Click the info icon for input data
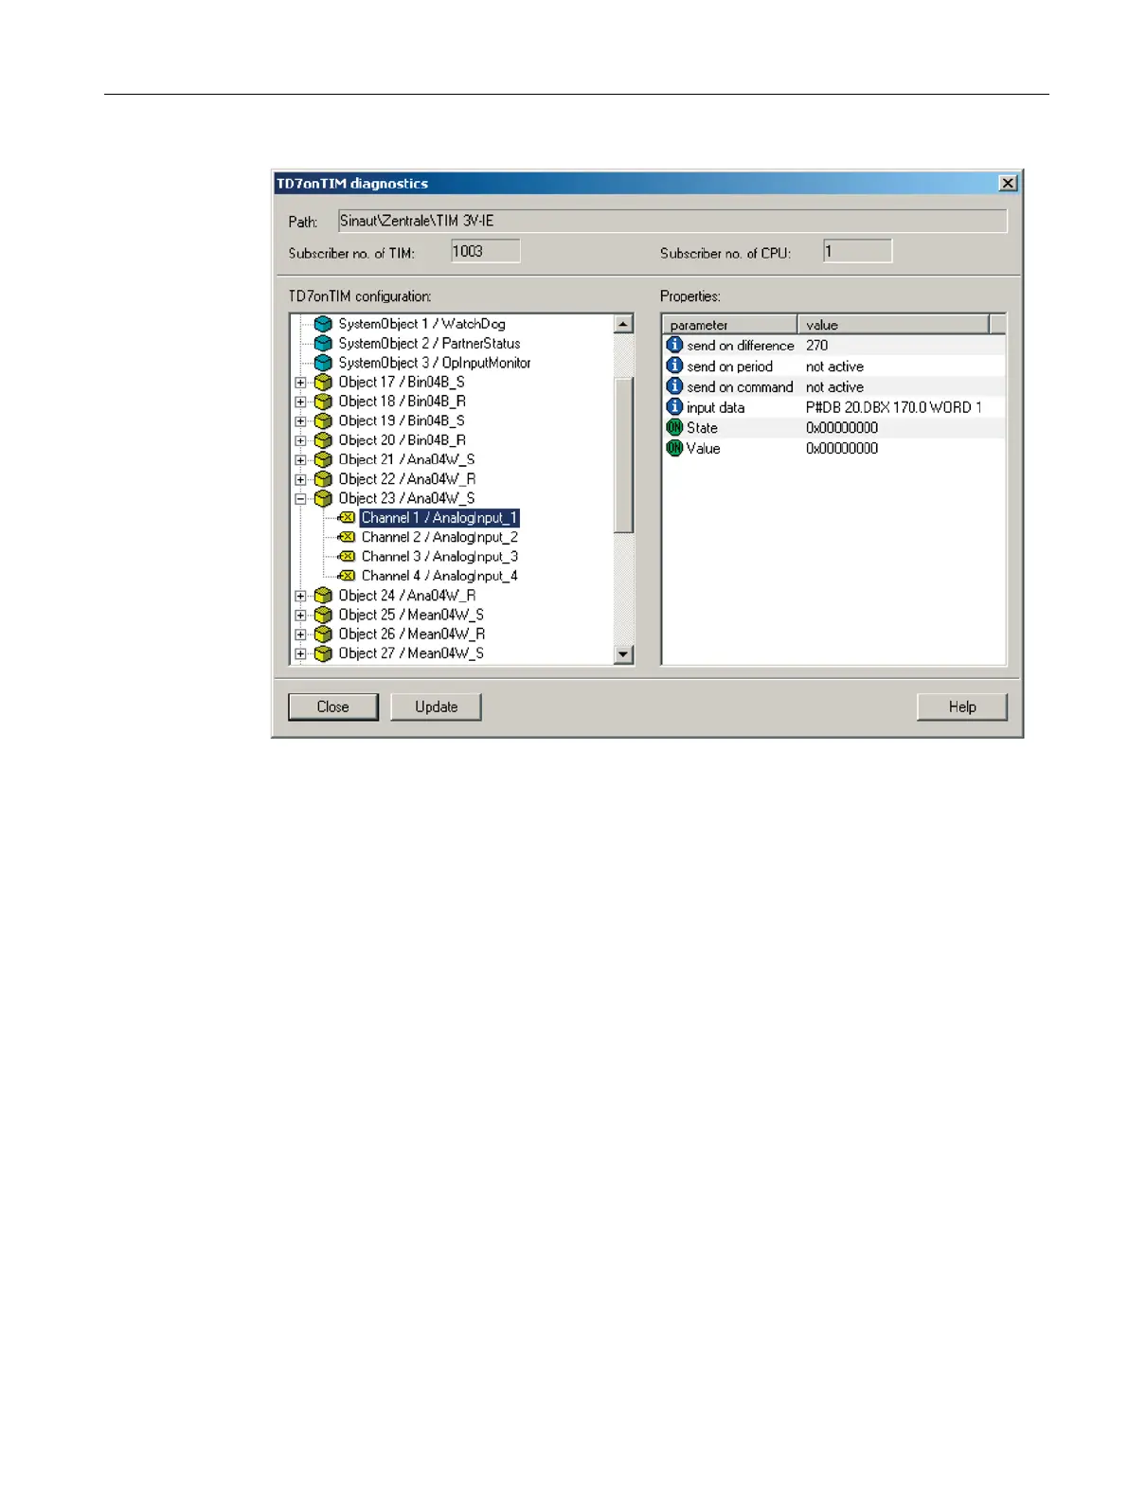The width and height of the screenshot is (1128, 1503). pyautogui.click(x=674, y=407)
